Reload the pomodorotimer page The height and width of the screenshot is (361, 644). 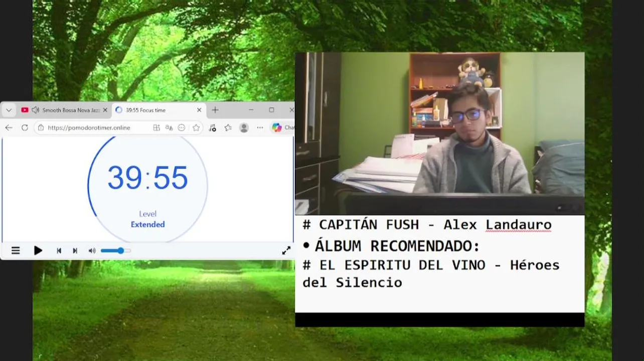[x=25, y=128]
